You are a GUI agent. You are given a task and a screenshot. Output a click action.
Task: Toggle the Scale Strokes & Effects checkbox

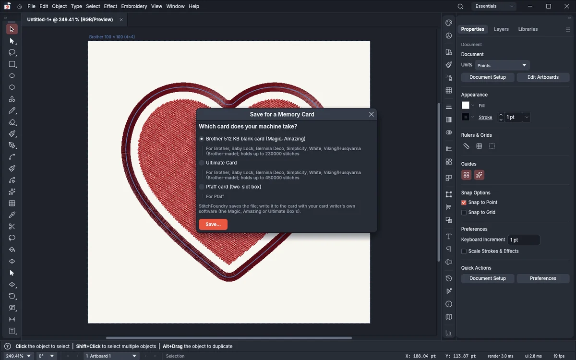pyautogui.click(x=464, y=252)
